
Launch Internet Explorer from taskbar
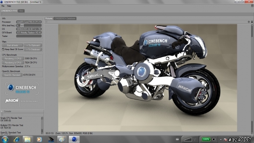click(17, 139)
